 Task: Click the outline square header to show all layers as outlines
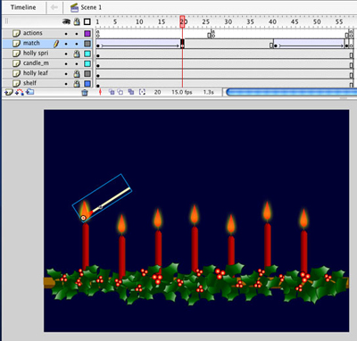pos(87,21)
